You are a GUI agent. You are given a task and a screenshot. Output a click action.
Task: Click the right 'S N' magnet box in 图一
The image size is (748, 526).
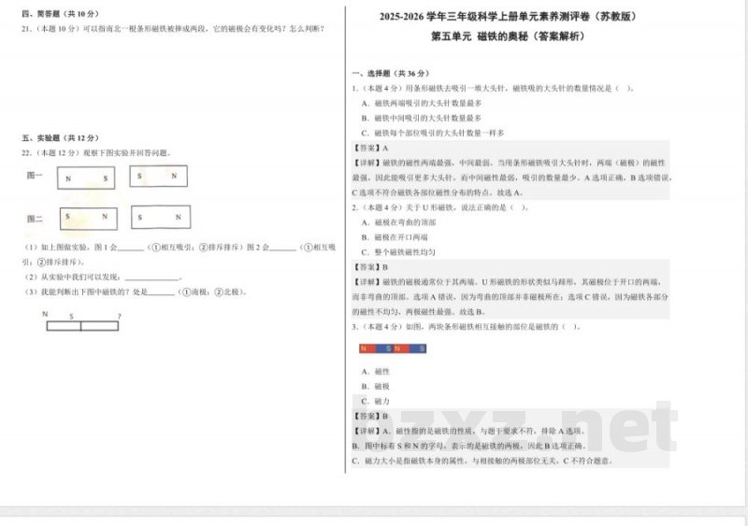(x=158, y=176)
